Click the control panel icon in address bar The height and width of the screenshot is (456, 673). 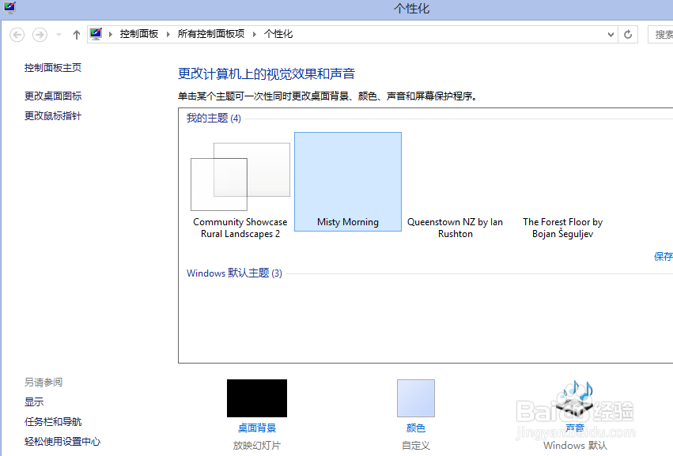pyautogui.click(x=96, y=34)
